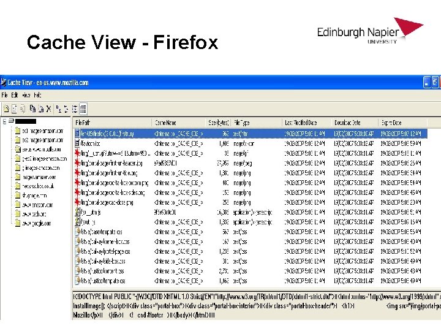Click the file icon of corner-box.css row

point(77,242)
